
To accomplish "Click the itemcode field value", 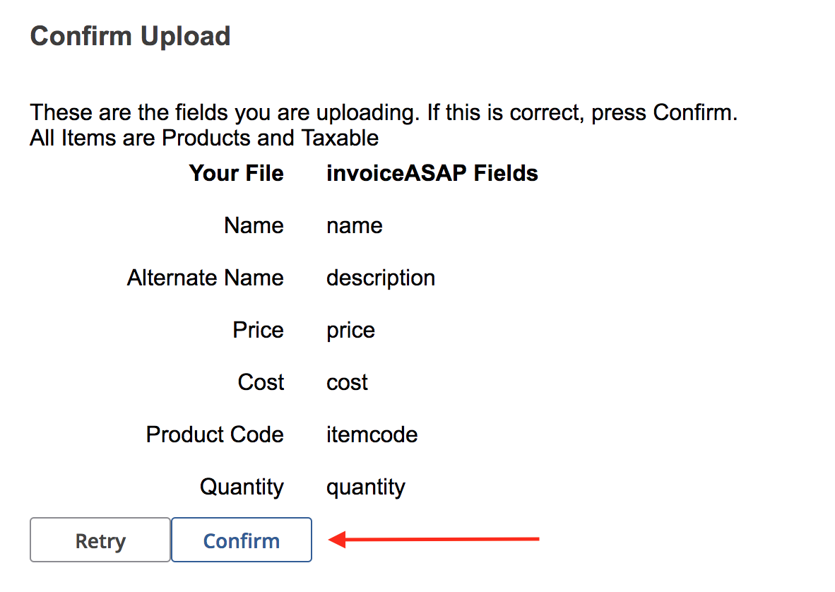I will click(372, 434).
